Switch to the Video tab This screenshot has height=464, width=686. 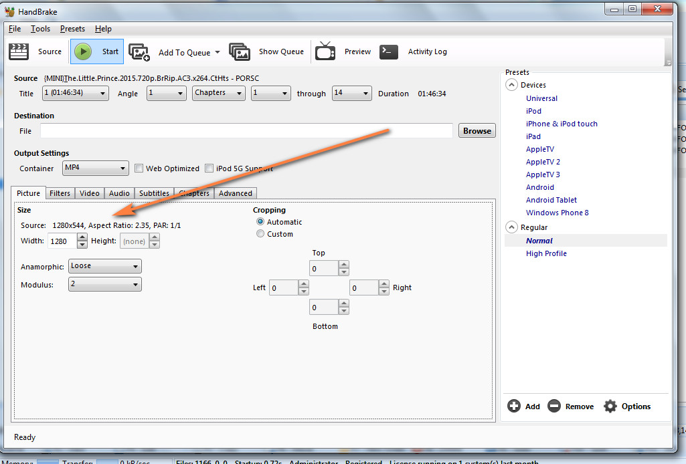click(89, 193)
